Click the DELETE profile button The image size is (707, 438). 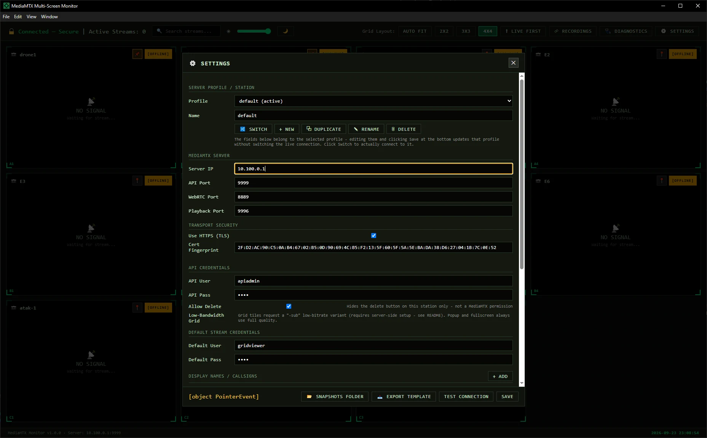click(x=404, y=129)
